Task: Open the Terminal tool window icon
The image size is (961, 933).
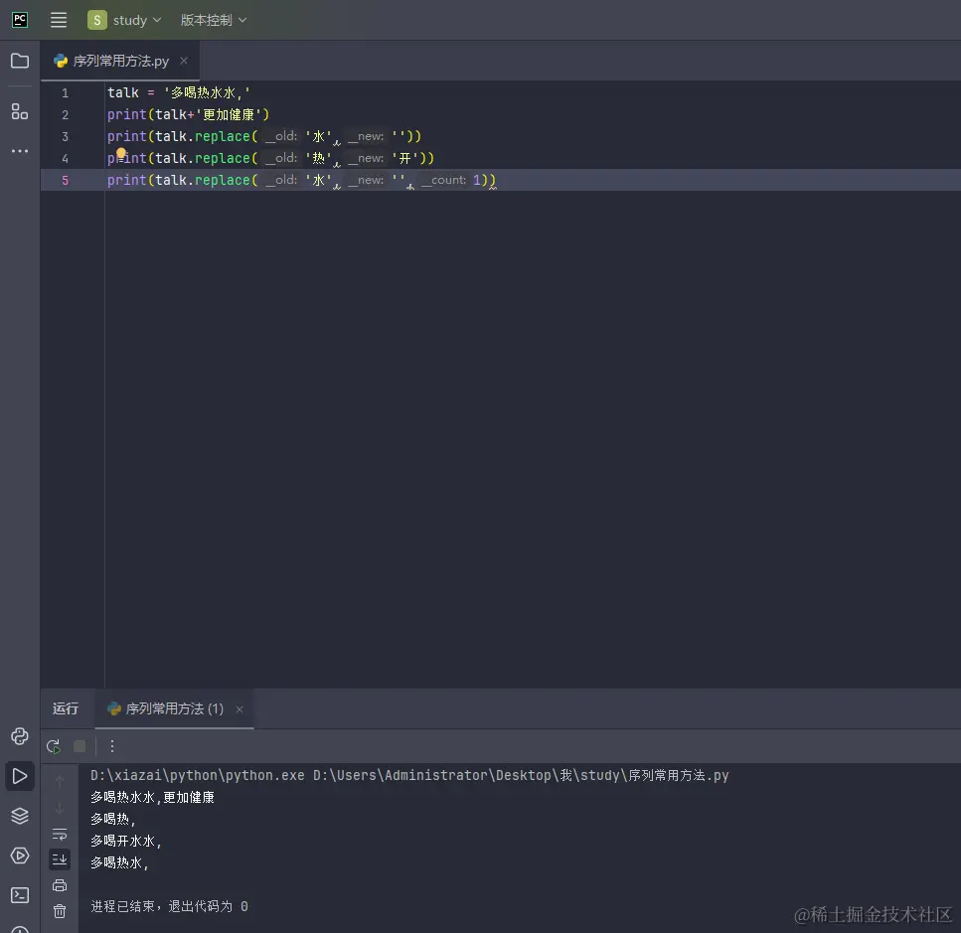Action: (20, 895)
